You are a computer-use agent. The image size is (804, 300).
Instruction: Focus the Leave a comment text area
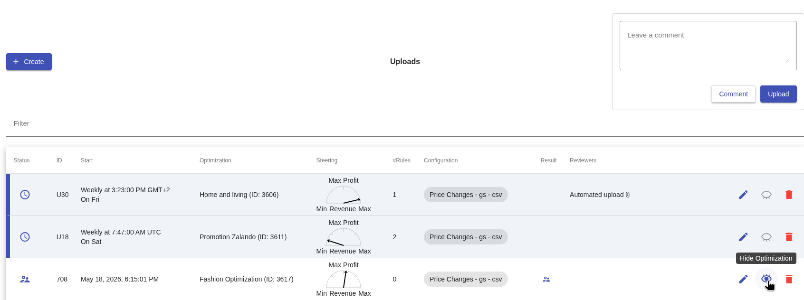708,46
